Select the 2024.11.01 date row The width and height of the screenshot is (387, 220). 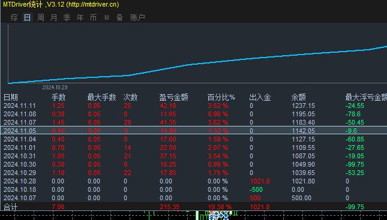coord(194,147)
